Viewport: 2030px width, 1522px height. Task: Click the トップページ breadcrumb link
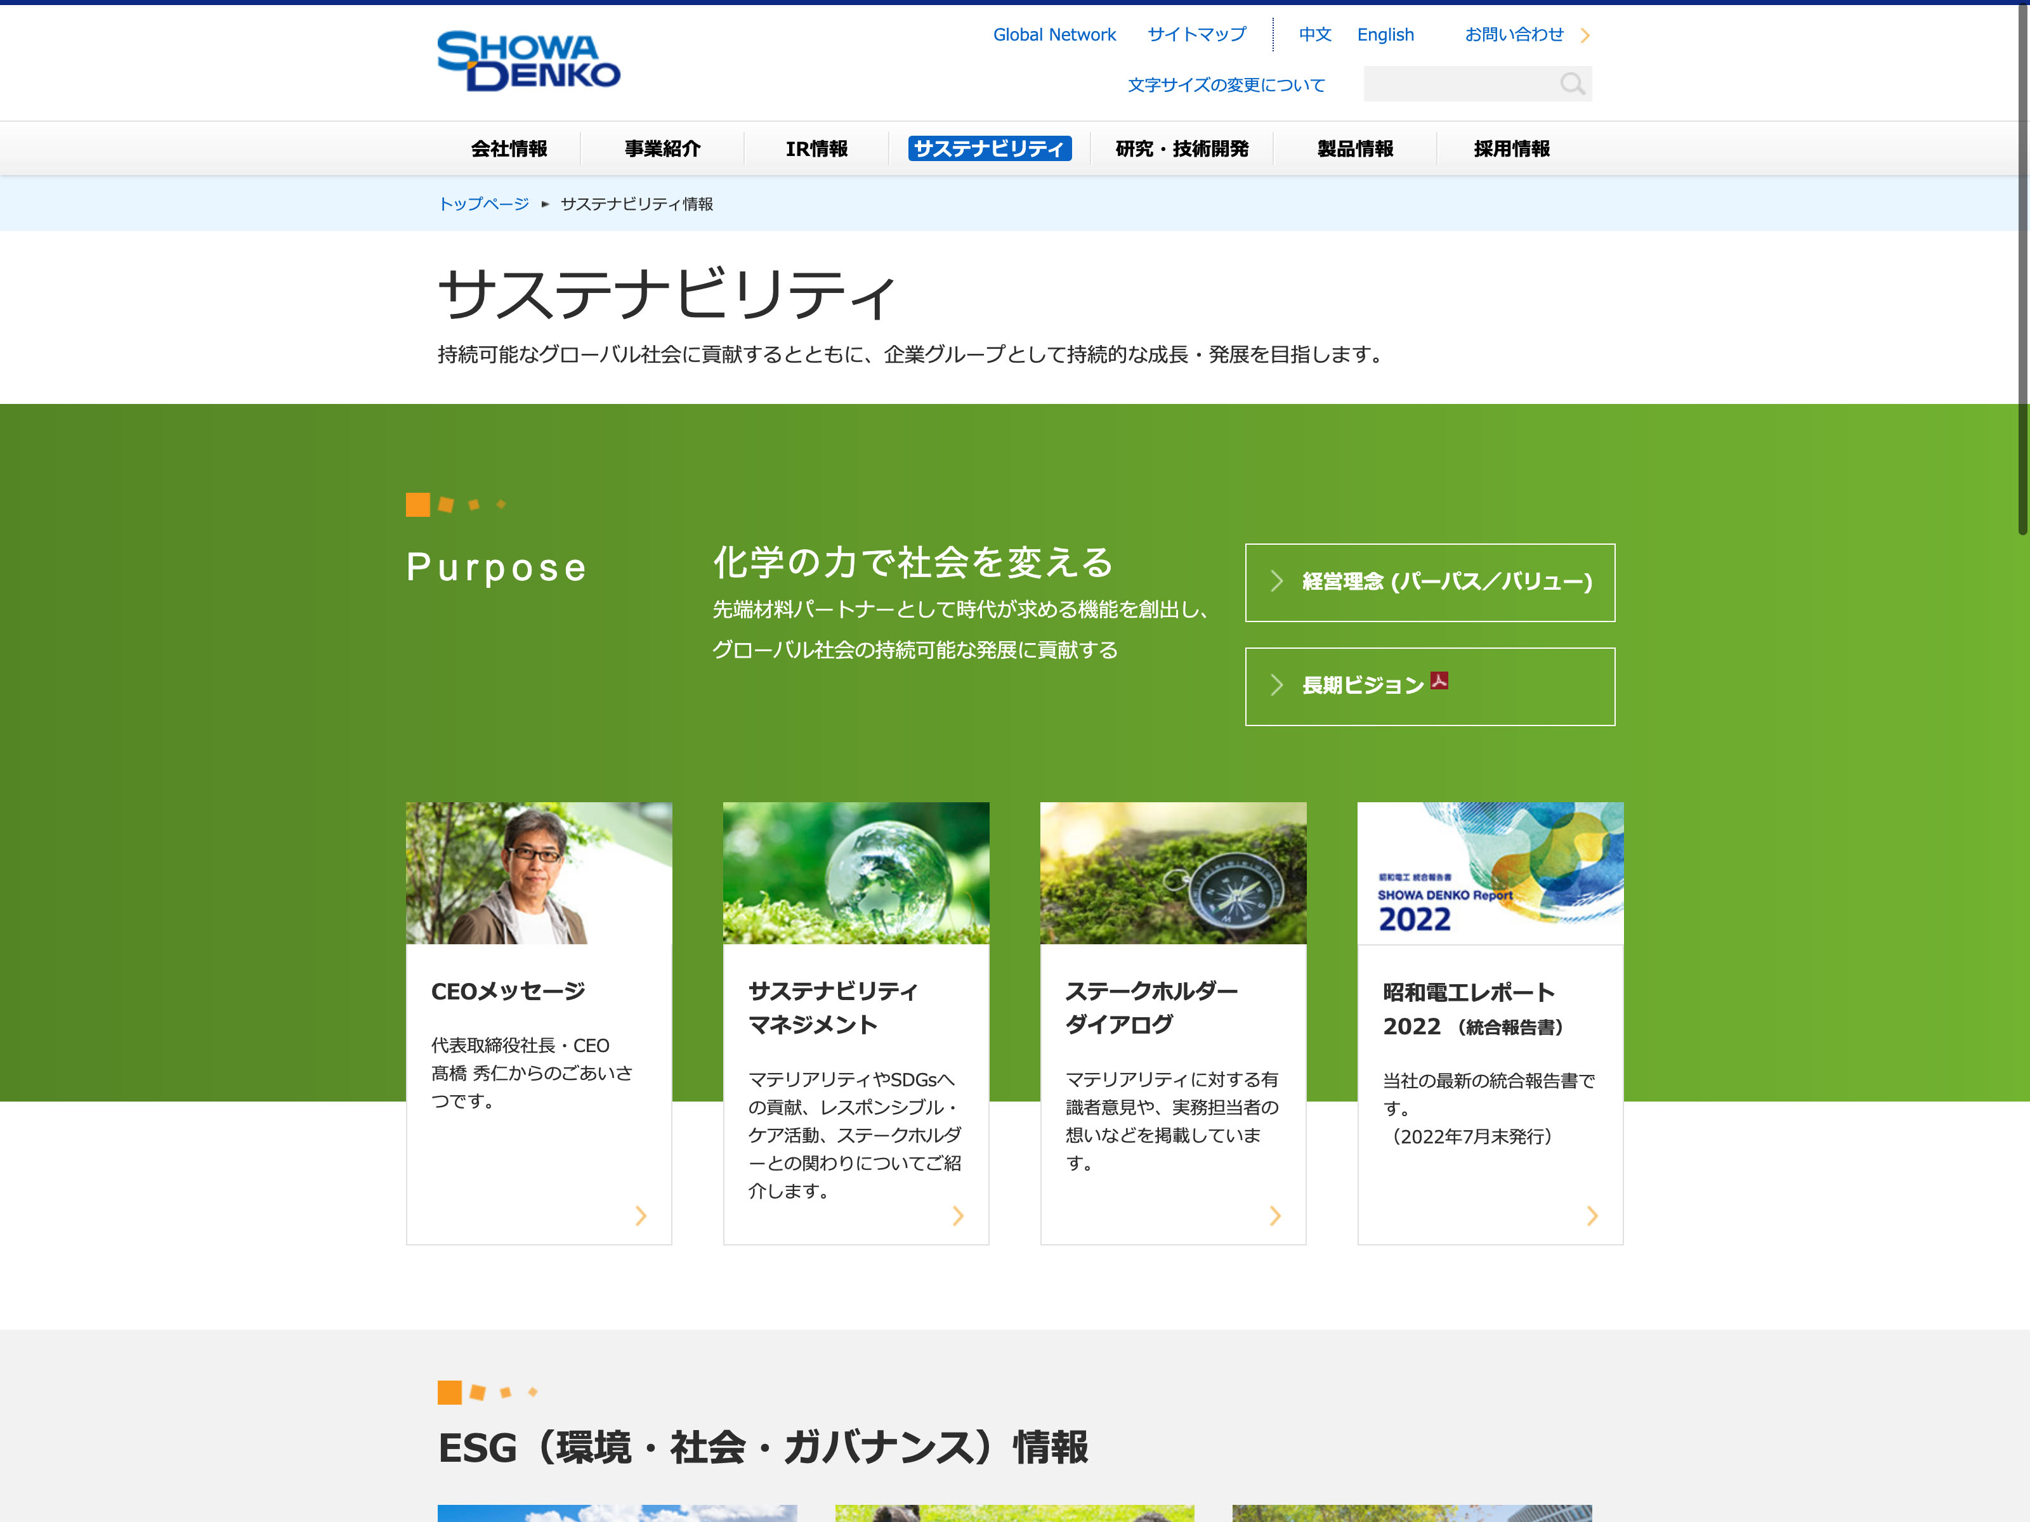click(x=483, y=204)
